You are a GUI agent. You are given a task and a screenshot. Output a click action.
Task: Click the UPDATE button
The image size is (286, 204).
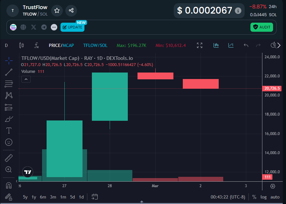coord(72,27)
